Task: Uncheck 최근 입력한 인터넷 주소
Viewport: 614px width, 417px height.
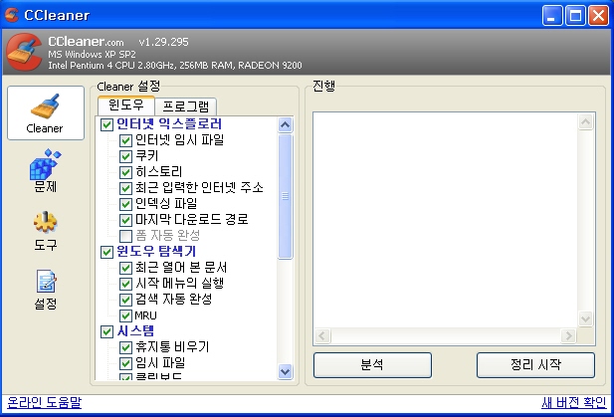Action: [x=125, y=188]
